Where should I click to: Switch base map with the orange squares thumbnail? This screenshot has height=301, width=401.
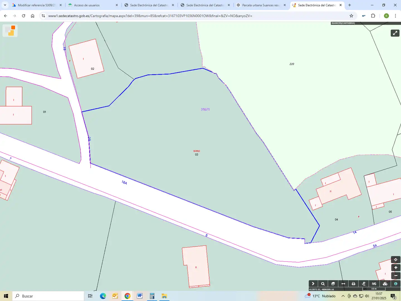[10, 31]
